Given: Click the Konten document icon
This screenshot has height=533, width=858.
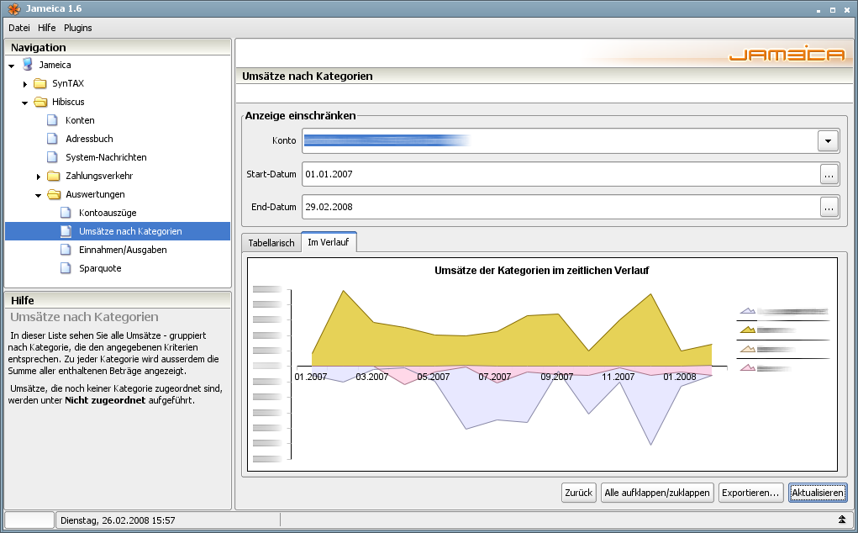Looking at the screenshot, I should point(53,120).
